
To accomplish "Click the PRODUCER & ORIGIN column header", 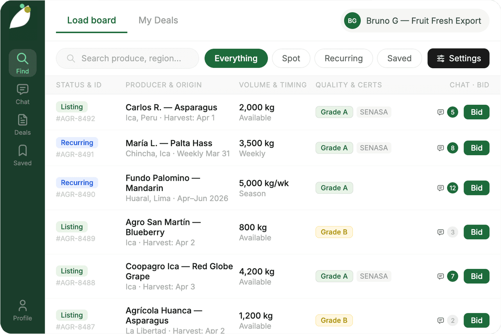I will [x=164, y=85].
